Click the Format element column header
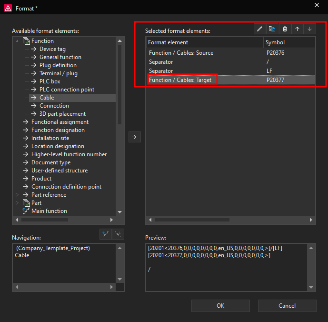 coord(205,42)
